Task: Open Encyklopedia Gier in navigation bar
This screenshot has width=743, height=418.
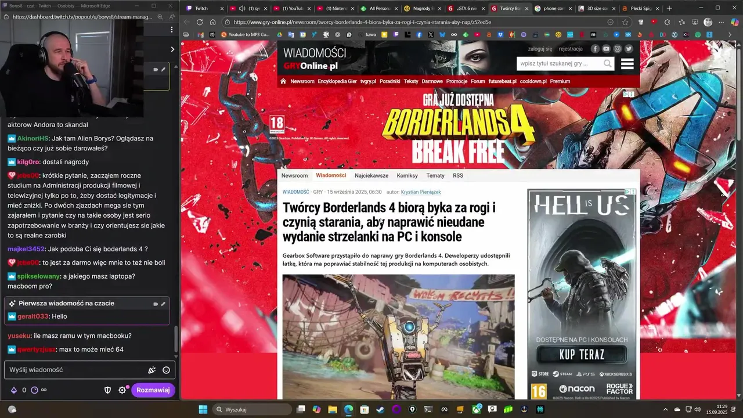Action: click(337, 81)
